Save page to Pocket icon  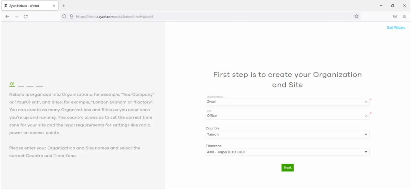395,16
